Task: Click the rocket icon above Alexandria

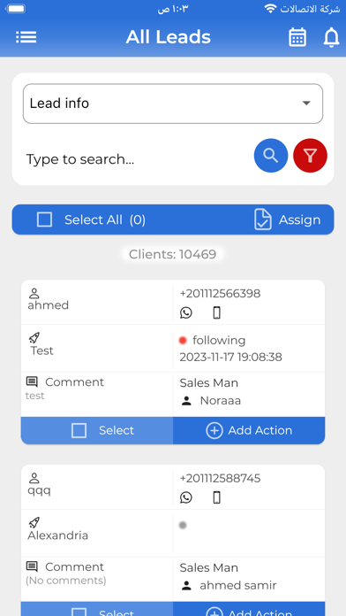Action: click(34, 522)
